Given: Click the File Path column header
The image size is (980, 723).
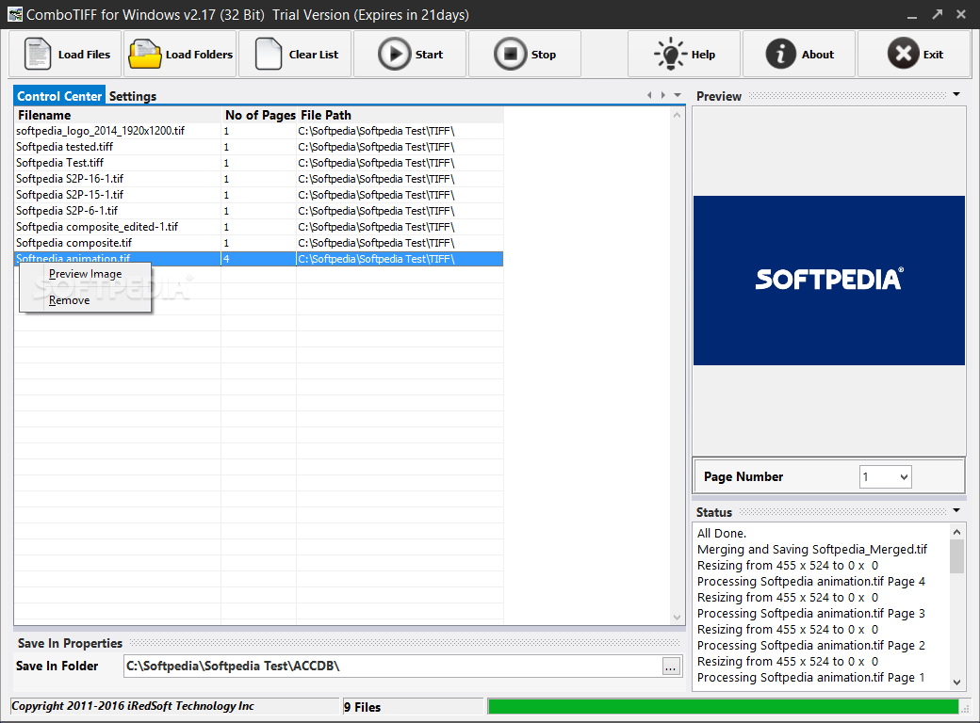Looking at the screenshot, I should tap(400, 115).
